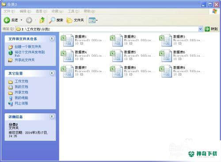Toggle the Folders (文件夹) pane
221x162 pixels.
point(75,20)
